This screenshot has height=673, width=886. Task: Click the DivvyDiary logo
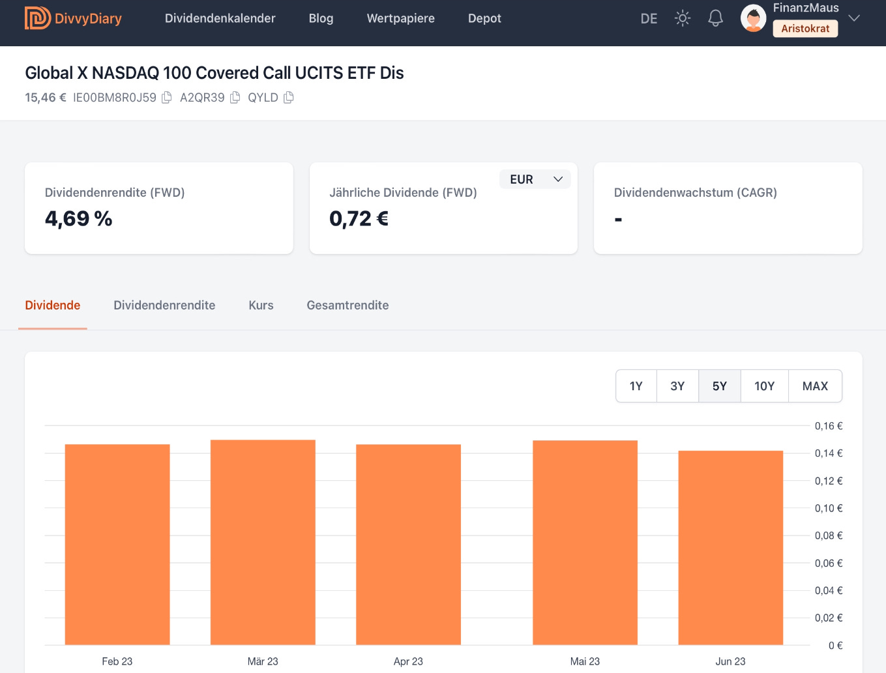(73, 18)
